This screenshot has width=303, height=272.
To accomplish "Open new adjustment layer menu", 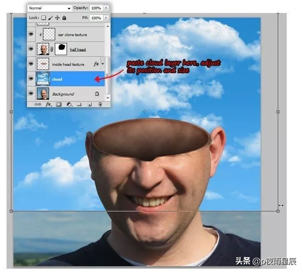I will point(69,104).
